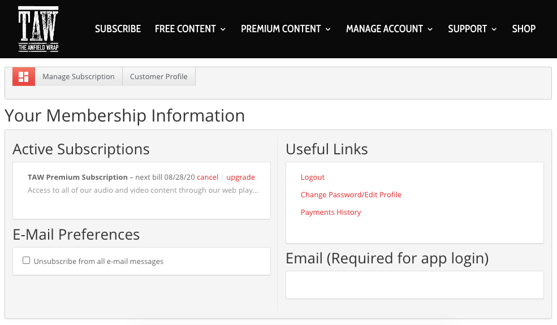The image size is (557, 325).
Task: Click the Logout link
Action: click(313, 177)
